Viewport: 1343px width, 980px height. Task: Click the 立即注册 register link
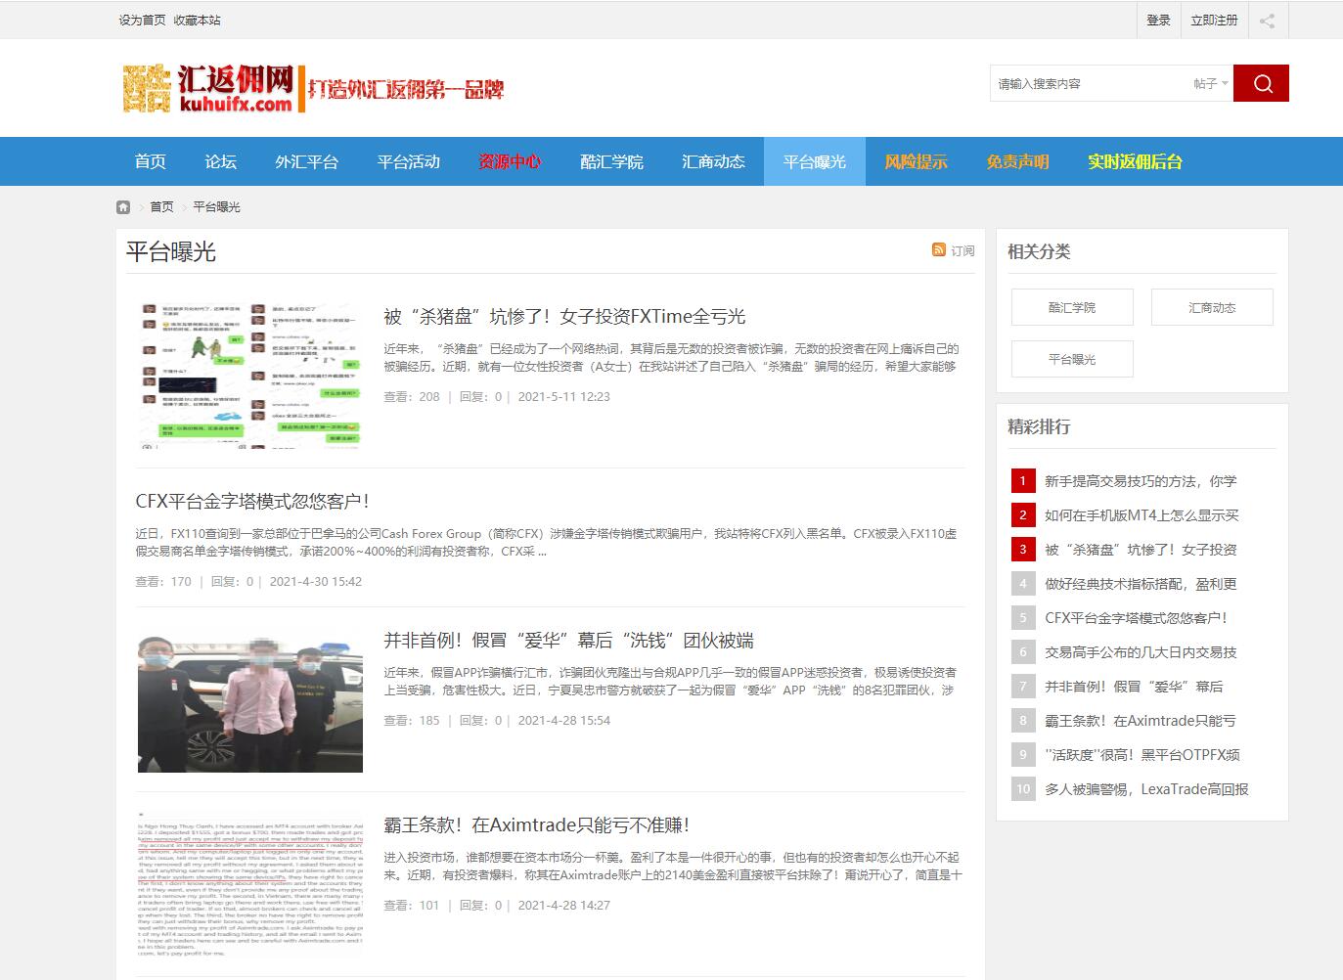tap(1214, 21)
